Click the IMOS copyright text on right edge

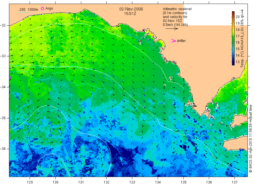(x=250, y=139)
